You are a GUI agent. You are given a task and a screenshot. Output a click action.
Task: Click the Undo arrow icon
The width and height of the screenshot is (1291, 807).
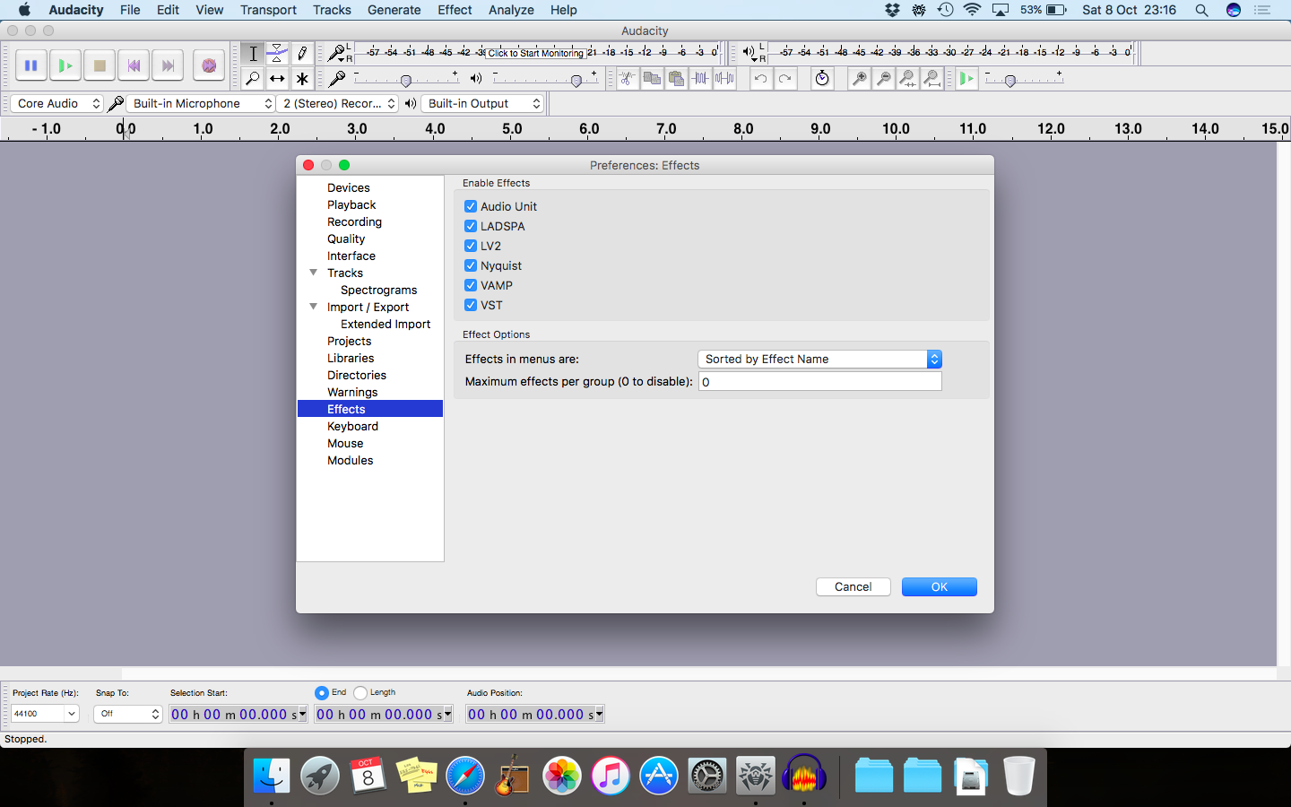pyautogui.click(x=760, y=79)
